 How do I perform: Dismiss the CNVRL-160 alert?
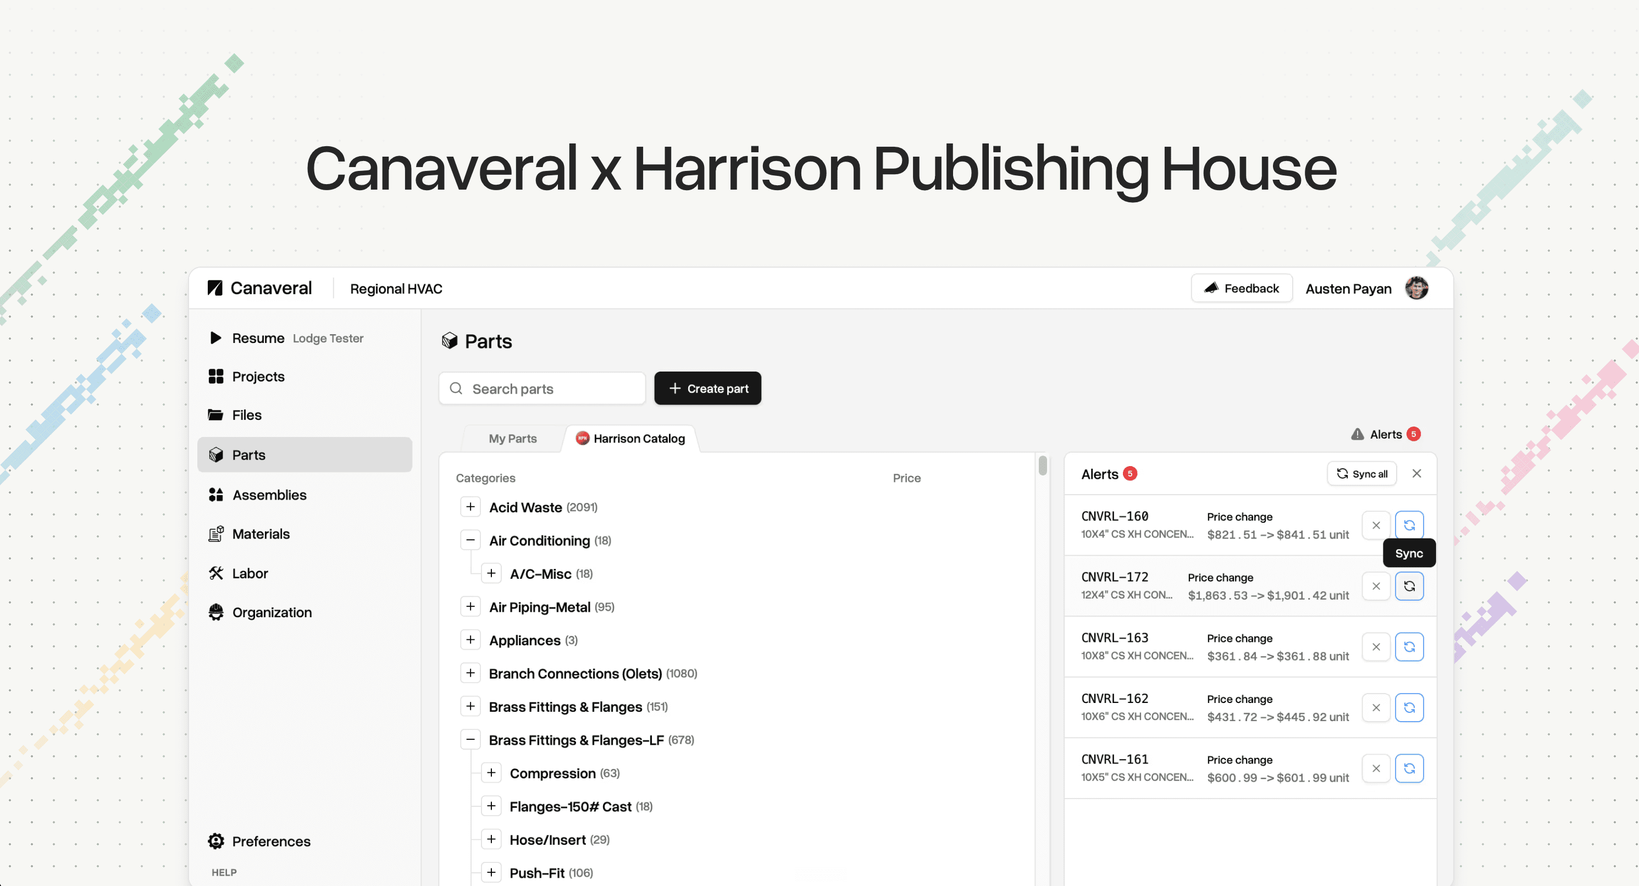[x=1376, y=525]
